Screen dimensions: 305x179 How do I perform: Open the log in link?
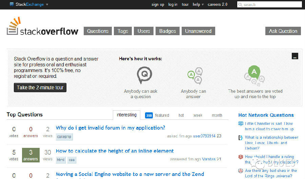173,4
